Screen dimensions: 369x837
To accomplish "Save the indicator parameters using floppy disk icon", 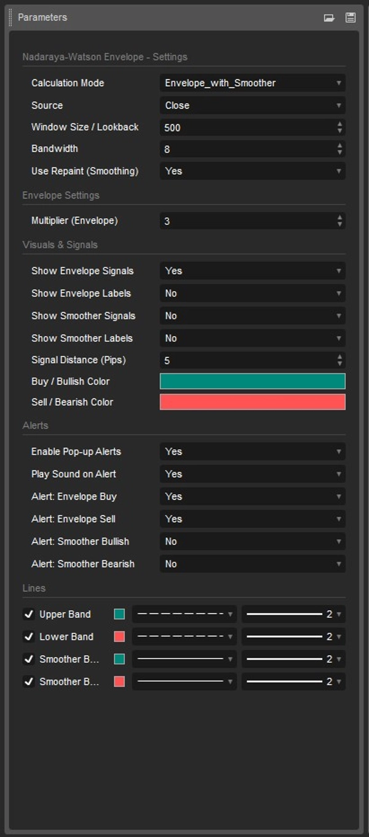I will pos(351,17).
